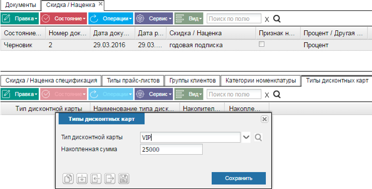372x189 pixels.
Task: Open the lower Вид dropdown menu
Action: [189, 94]
